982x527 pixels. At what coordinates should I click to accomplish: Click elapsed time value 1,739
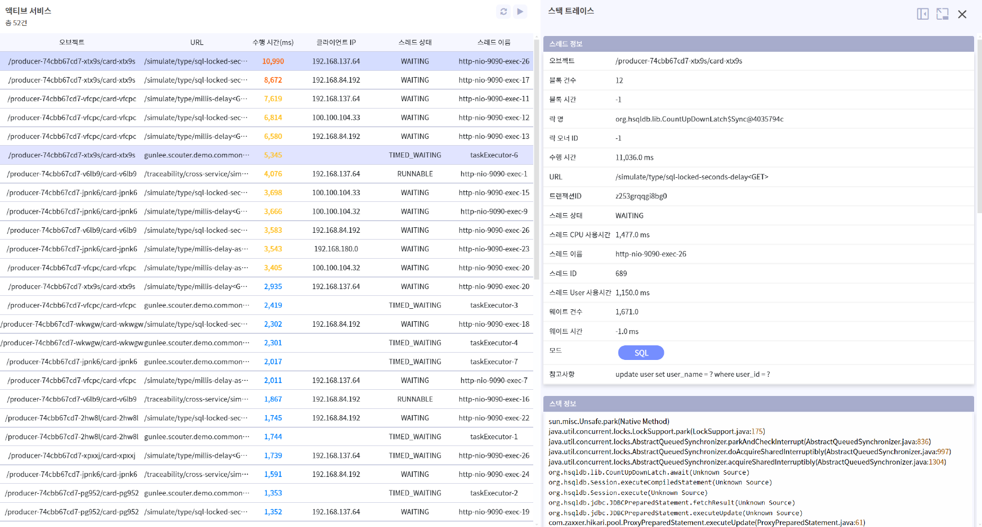coord(273,456)
